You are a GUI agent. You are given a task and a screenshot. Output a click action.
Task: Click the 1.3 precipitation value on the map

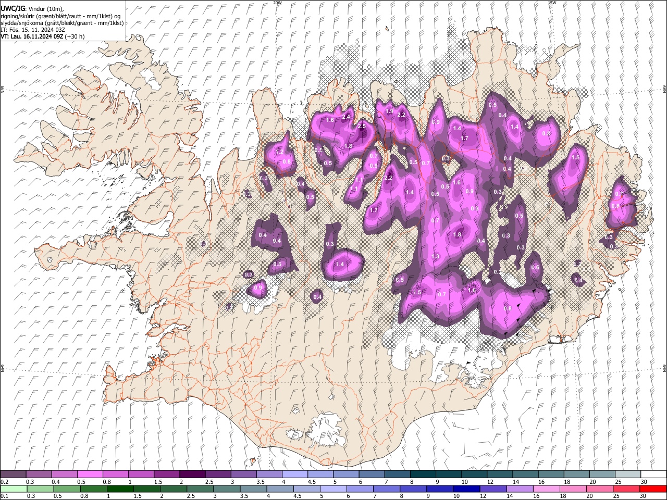436,257
